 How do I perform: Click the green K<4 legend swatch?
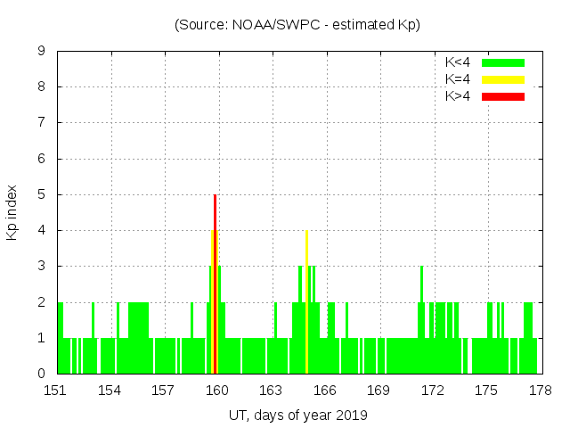tap(503, 62)
